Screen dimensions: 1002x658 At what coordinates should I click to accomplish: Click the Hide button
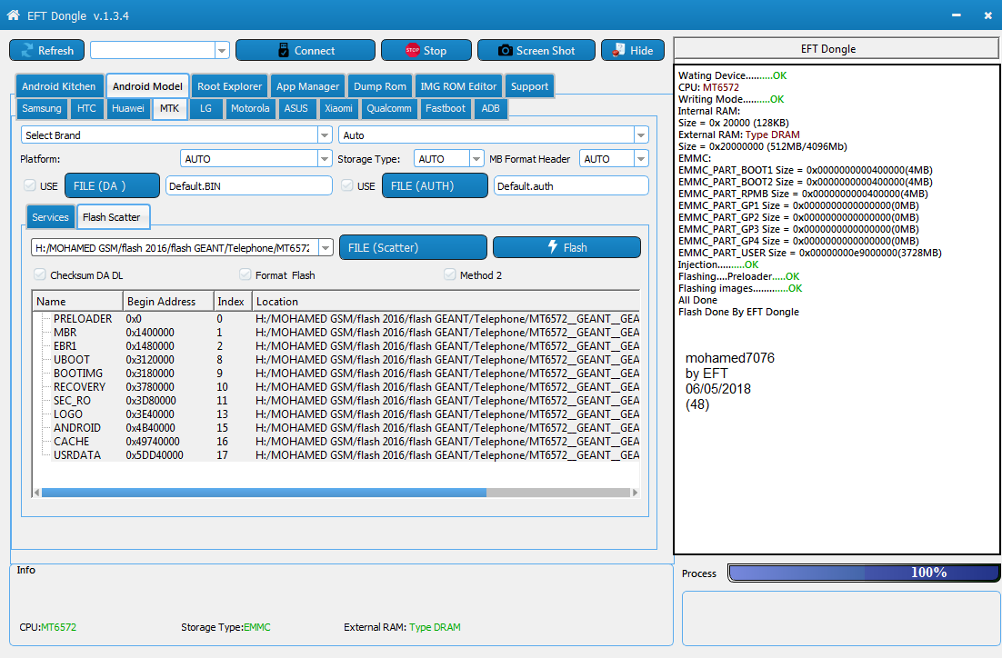coord(633,51)
